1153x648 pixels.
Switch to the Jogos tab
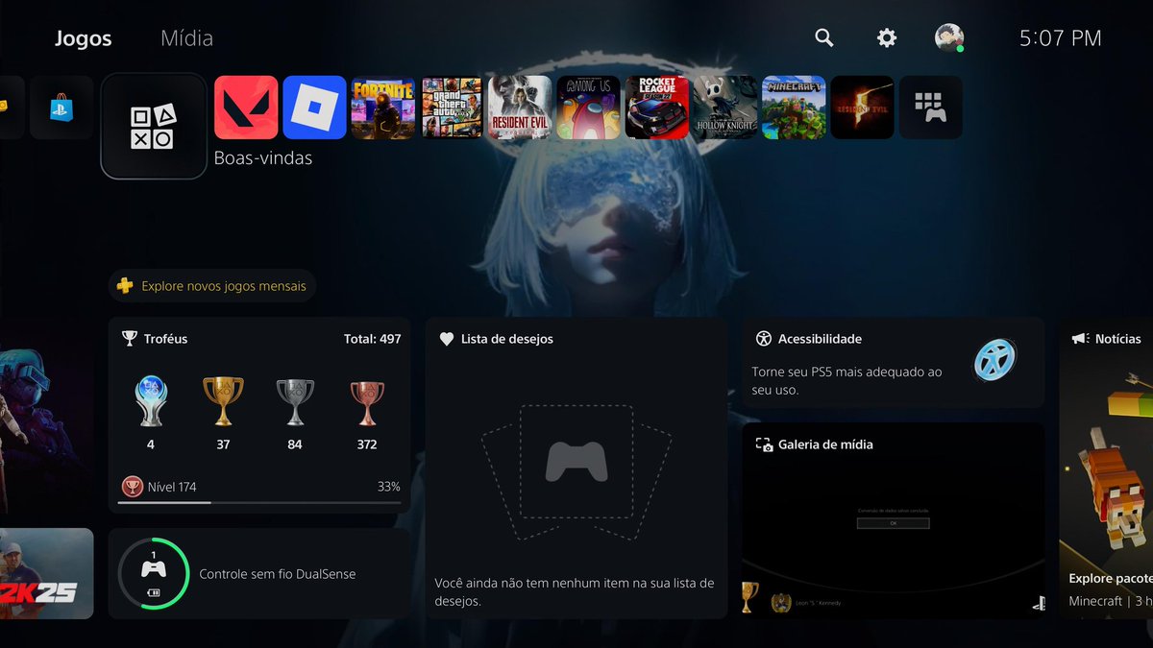pyautogui.click(x=83, y=38)
